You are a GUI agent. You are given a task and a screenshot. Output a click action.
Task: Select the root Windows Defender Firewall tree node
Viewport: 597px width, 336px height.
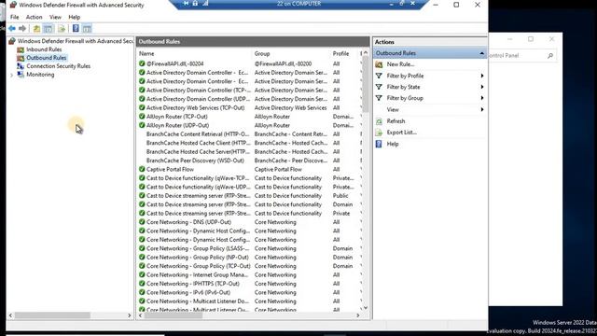pos(75,41)
